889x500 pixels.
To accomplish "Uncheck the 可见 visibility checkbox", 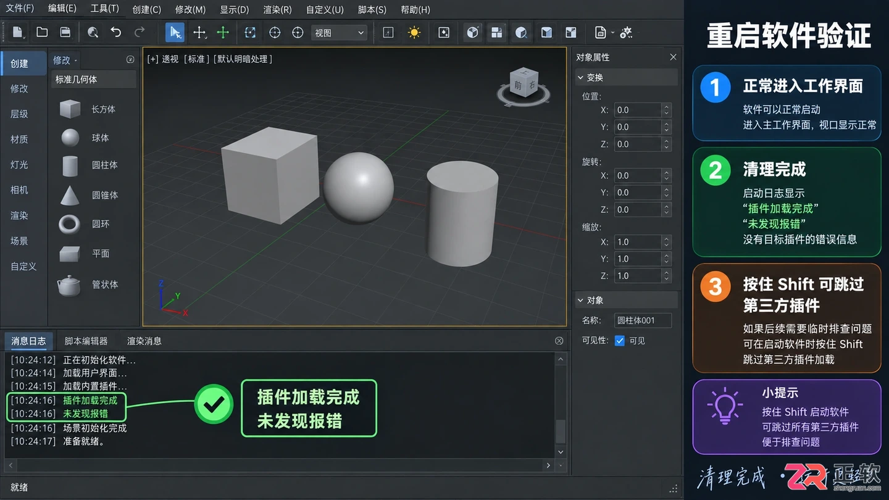I will 620,341.
